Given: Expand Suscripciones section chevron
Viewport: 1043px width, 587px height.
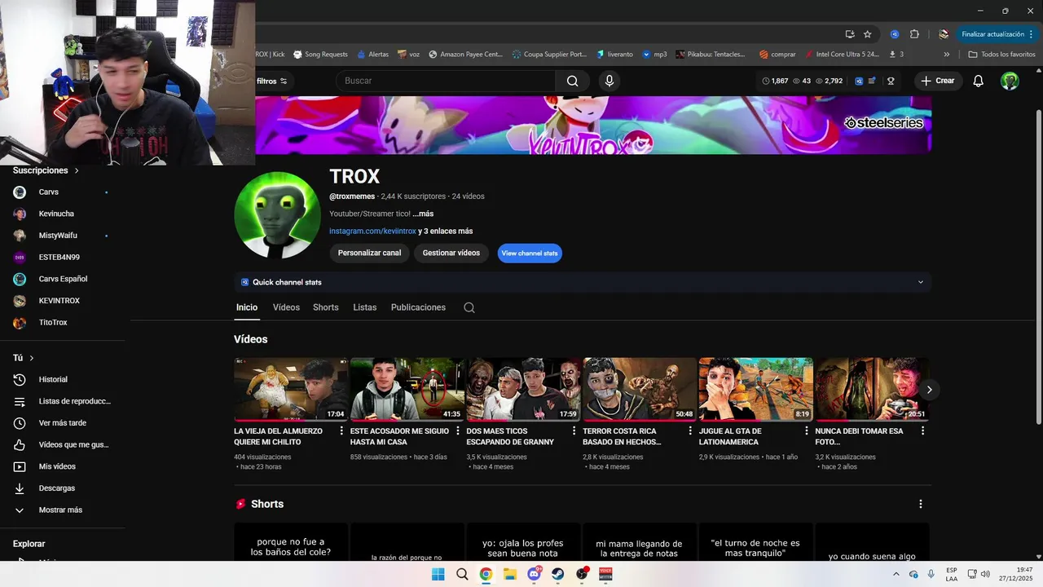Looking at the screenshot, I should tap(77, 170).
